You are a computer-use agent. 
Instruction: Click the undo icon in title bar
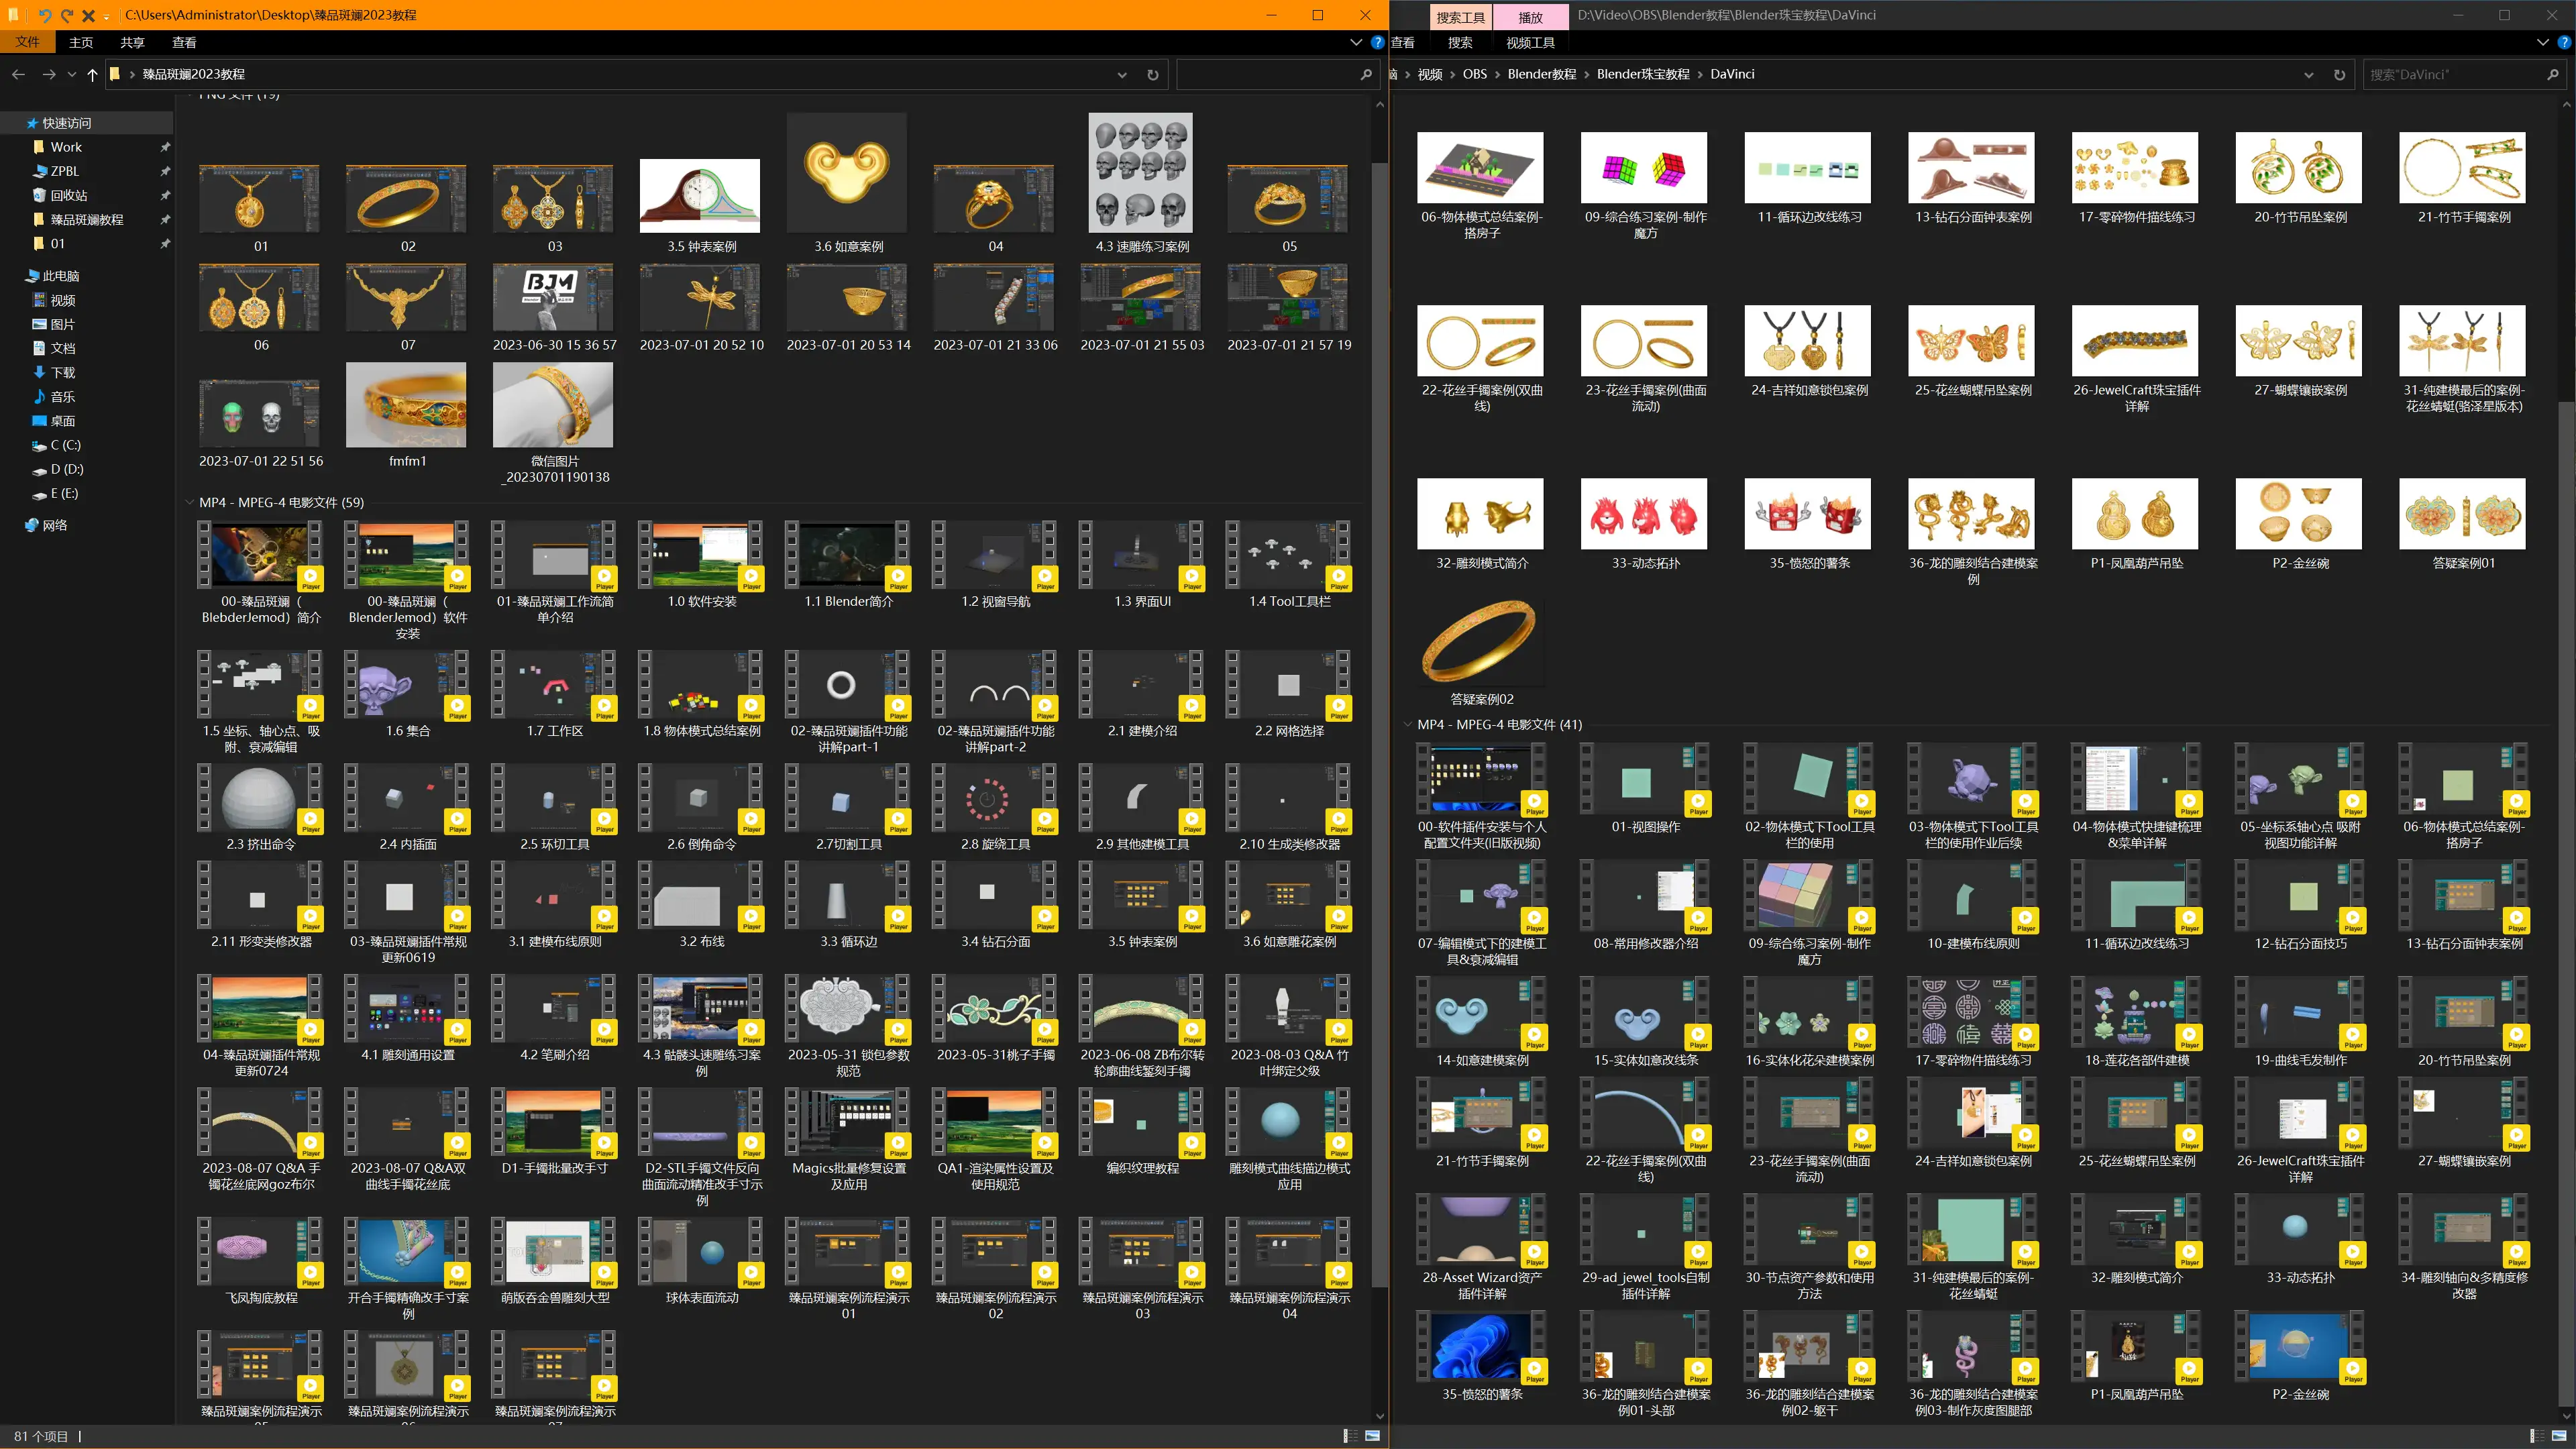(x=45, y=15)
